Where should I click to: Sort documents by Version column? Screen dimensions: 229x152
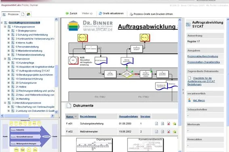point(145,117)
